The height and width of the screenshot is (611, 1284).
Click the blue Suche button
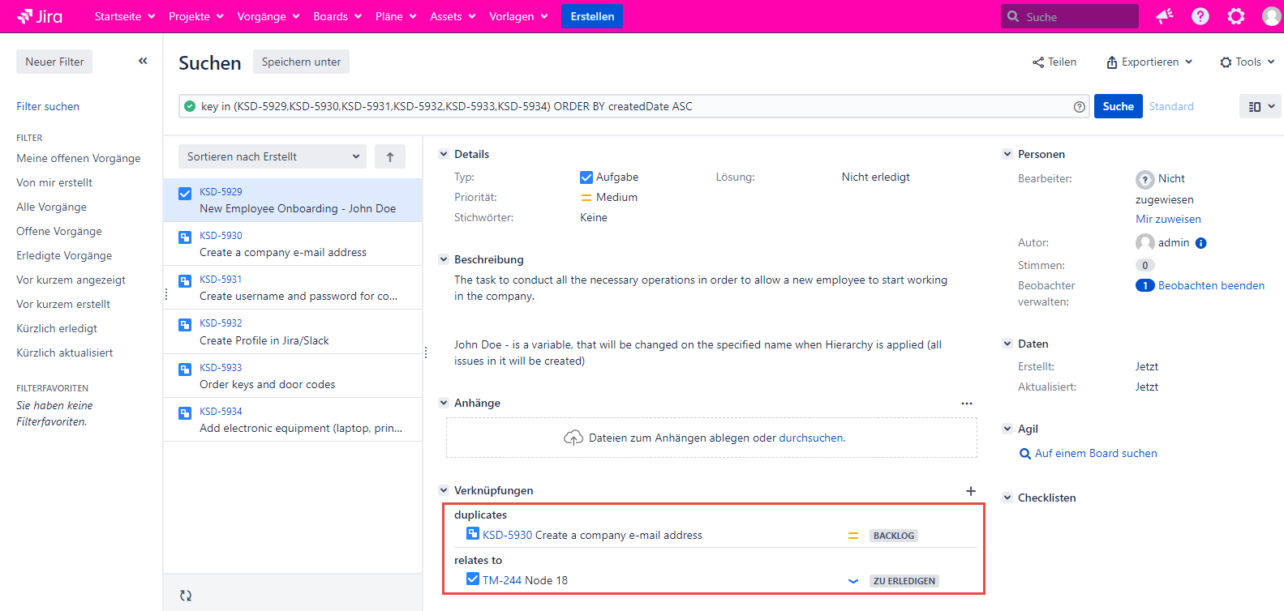coord(1118,106)
